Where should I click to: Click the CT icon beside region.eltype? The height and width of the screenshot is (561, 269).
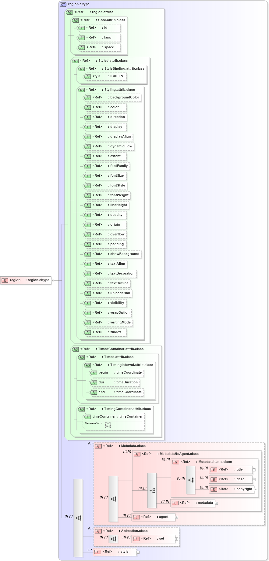[63, 5]
